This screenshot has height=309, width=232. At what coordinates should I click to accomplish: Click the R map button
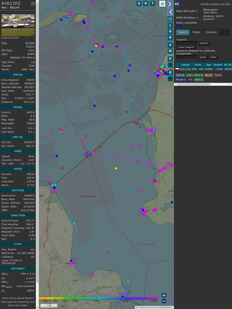click(x=170, y=73)
